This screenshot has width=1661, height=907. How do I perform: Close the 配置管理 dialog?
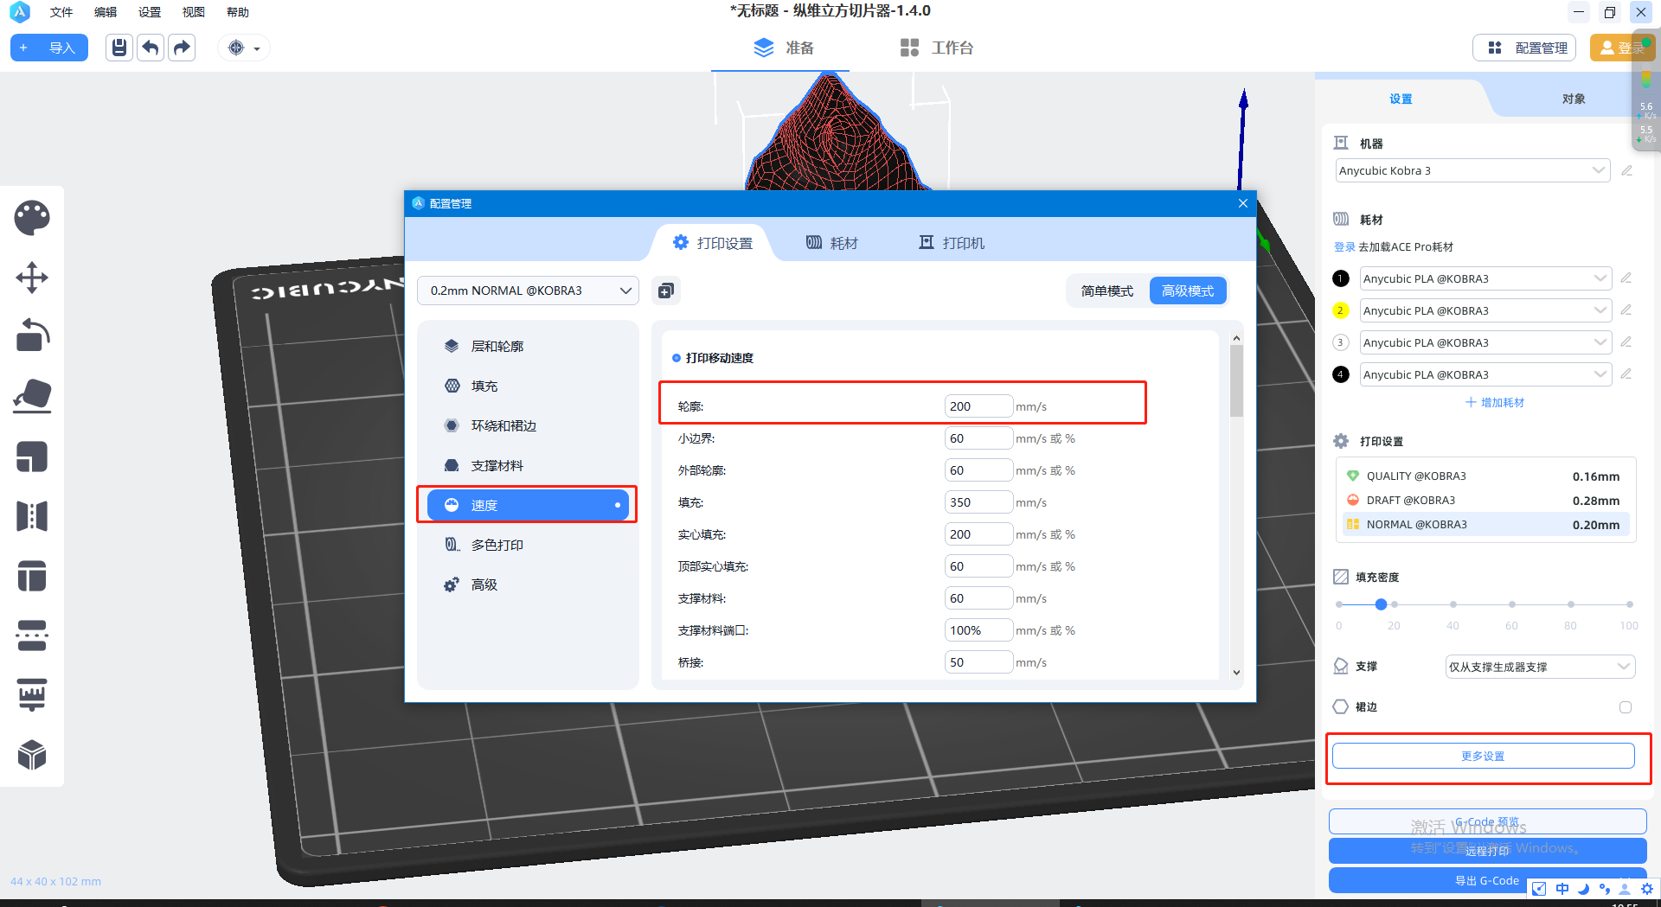coord(1243,203)
